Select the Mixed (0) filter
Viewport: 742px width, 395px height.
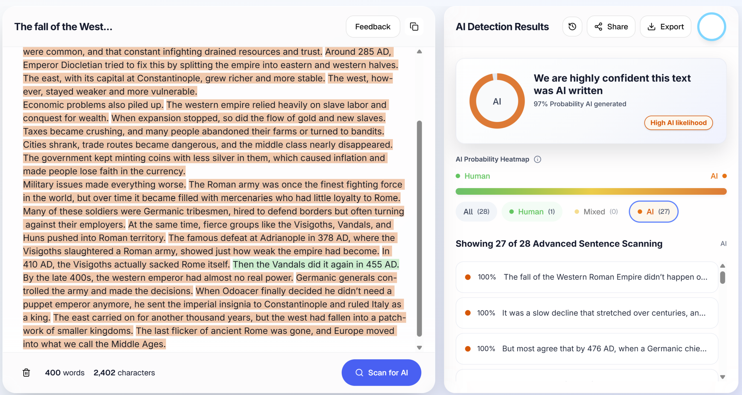(596, 212)
